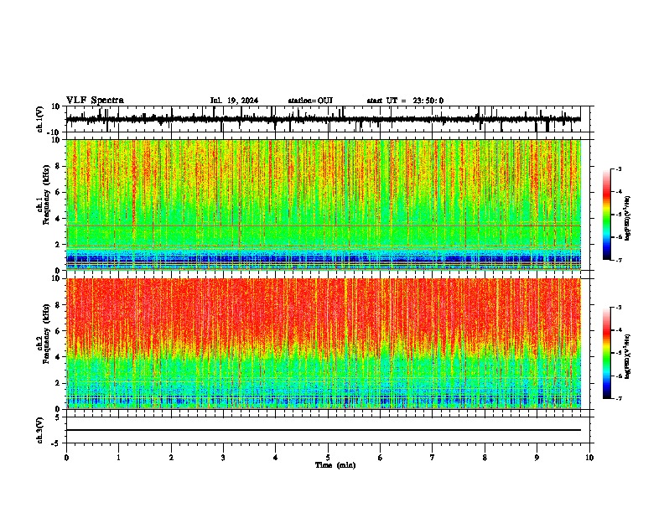
Task: Select the "start UT = 23:50:0" text
Action: tap(405, 101)
